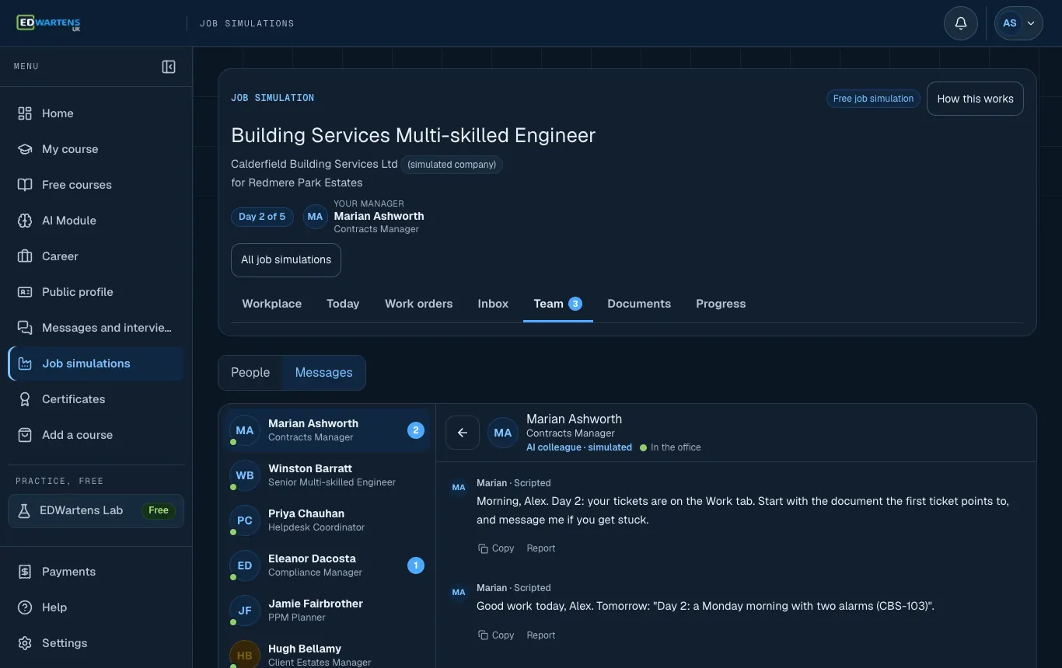Open Winston Barratt's conversation

(x=327, y=475)
